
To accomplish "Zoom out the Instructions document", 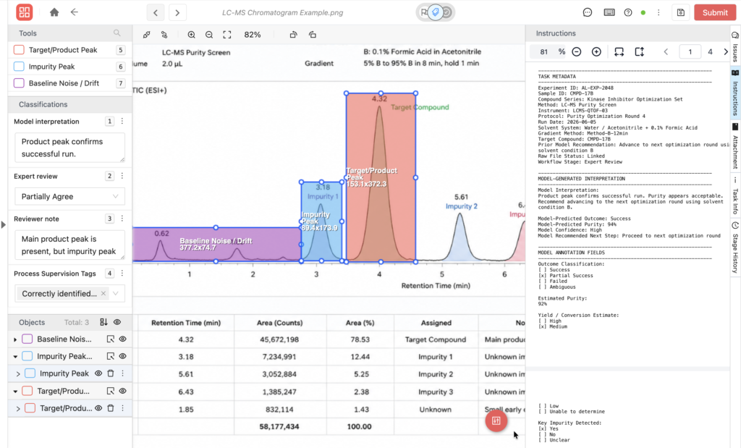I will tap(577, 52).
